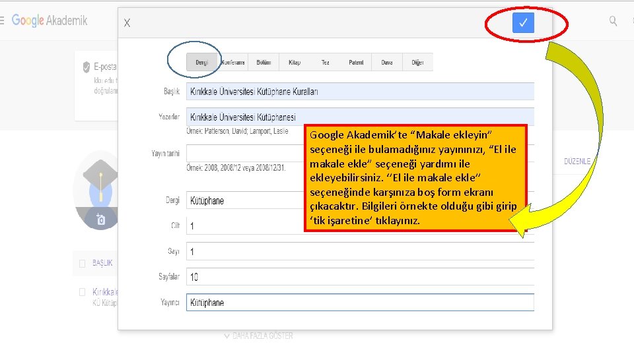Switch to the Diğer tab
634x356 pixels.
tap(417, 62)
